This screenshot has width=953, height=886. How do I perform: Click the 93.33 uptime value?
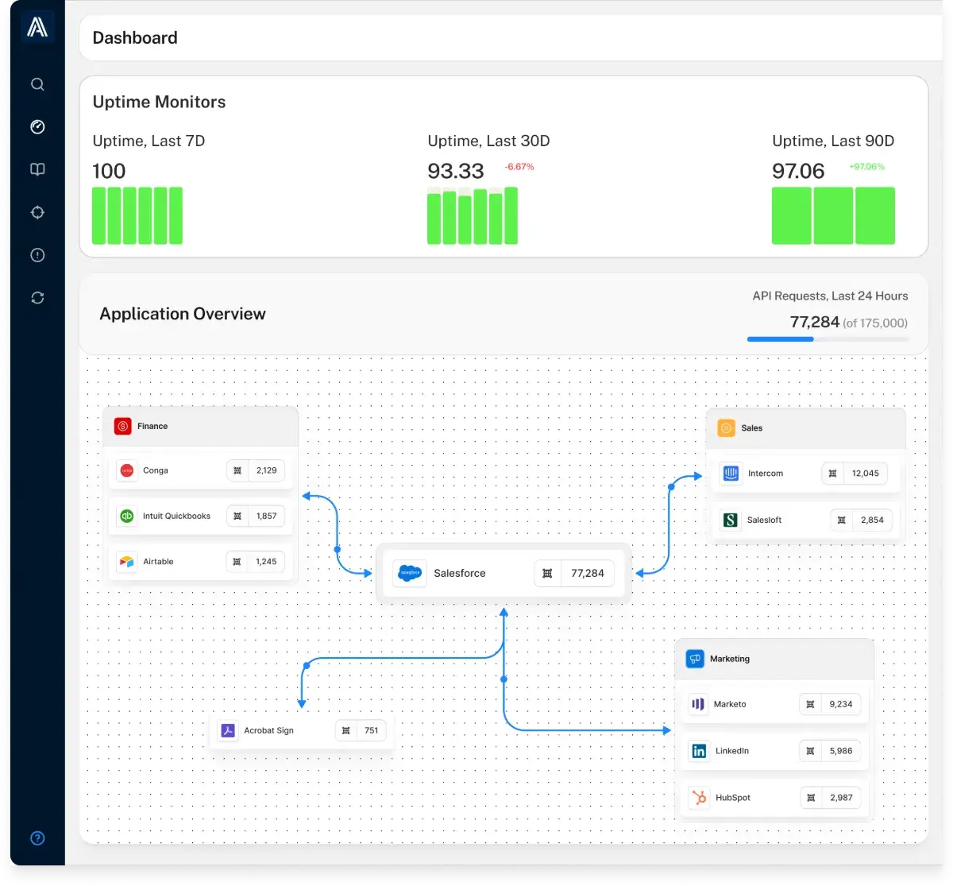(x=456, y=172)
